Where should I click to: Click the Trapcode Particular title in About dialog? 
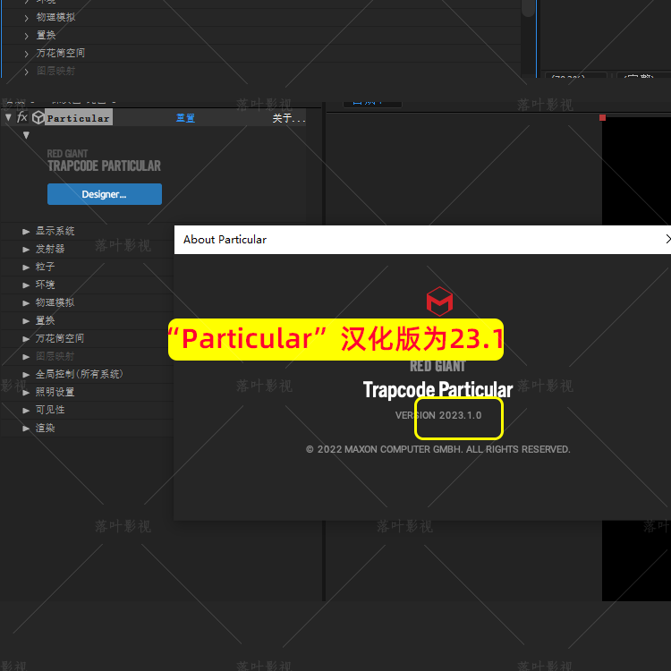coord(437,389)
